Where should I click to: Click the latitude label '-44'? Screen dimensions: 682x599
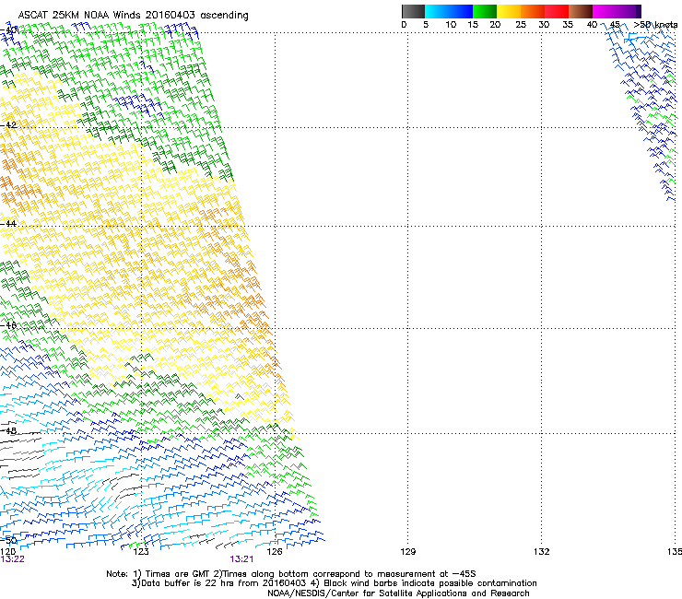(8, 224)
